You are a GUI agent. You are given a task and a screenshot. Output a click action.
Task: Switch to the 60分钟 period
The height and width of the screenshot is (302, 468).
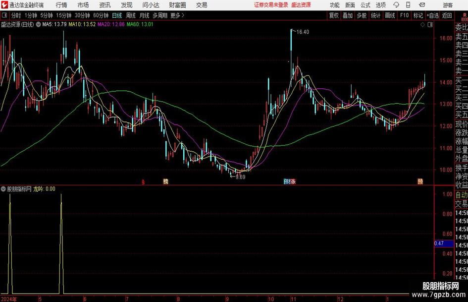click(x=101, y=15)
